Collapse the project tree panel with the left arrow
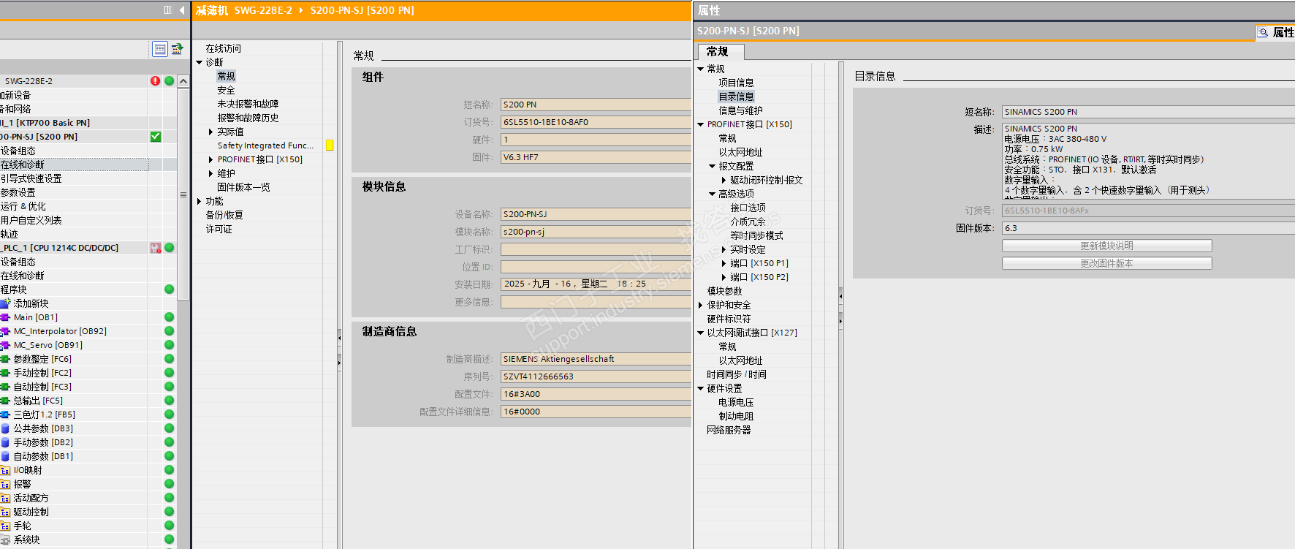 (182, 10)
